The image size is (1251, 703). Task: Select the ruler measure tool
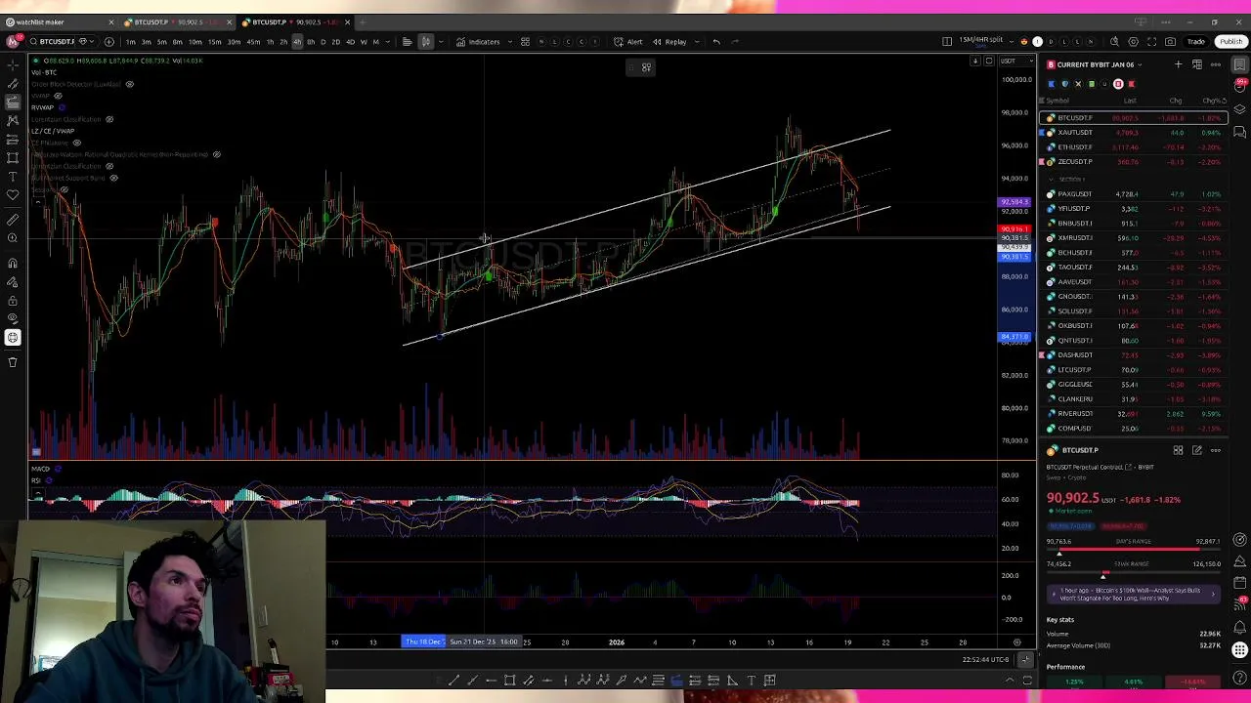coord(13,221)
